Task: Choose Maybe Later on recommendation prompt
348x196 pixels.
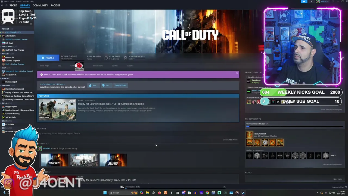Action: pyautogui.click(x=120, y=85)
